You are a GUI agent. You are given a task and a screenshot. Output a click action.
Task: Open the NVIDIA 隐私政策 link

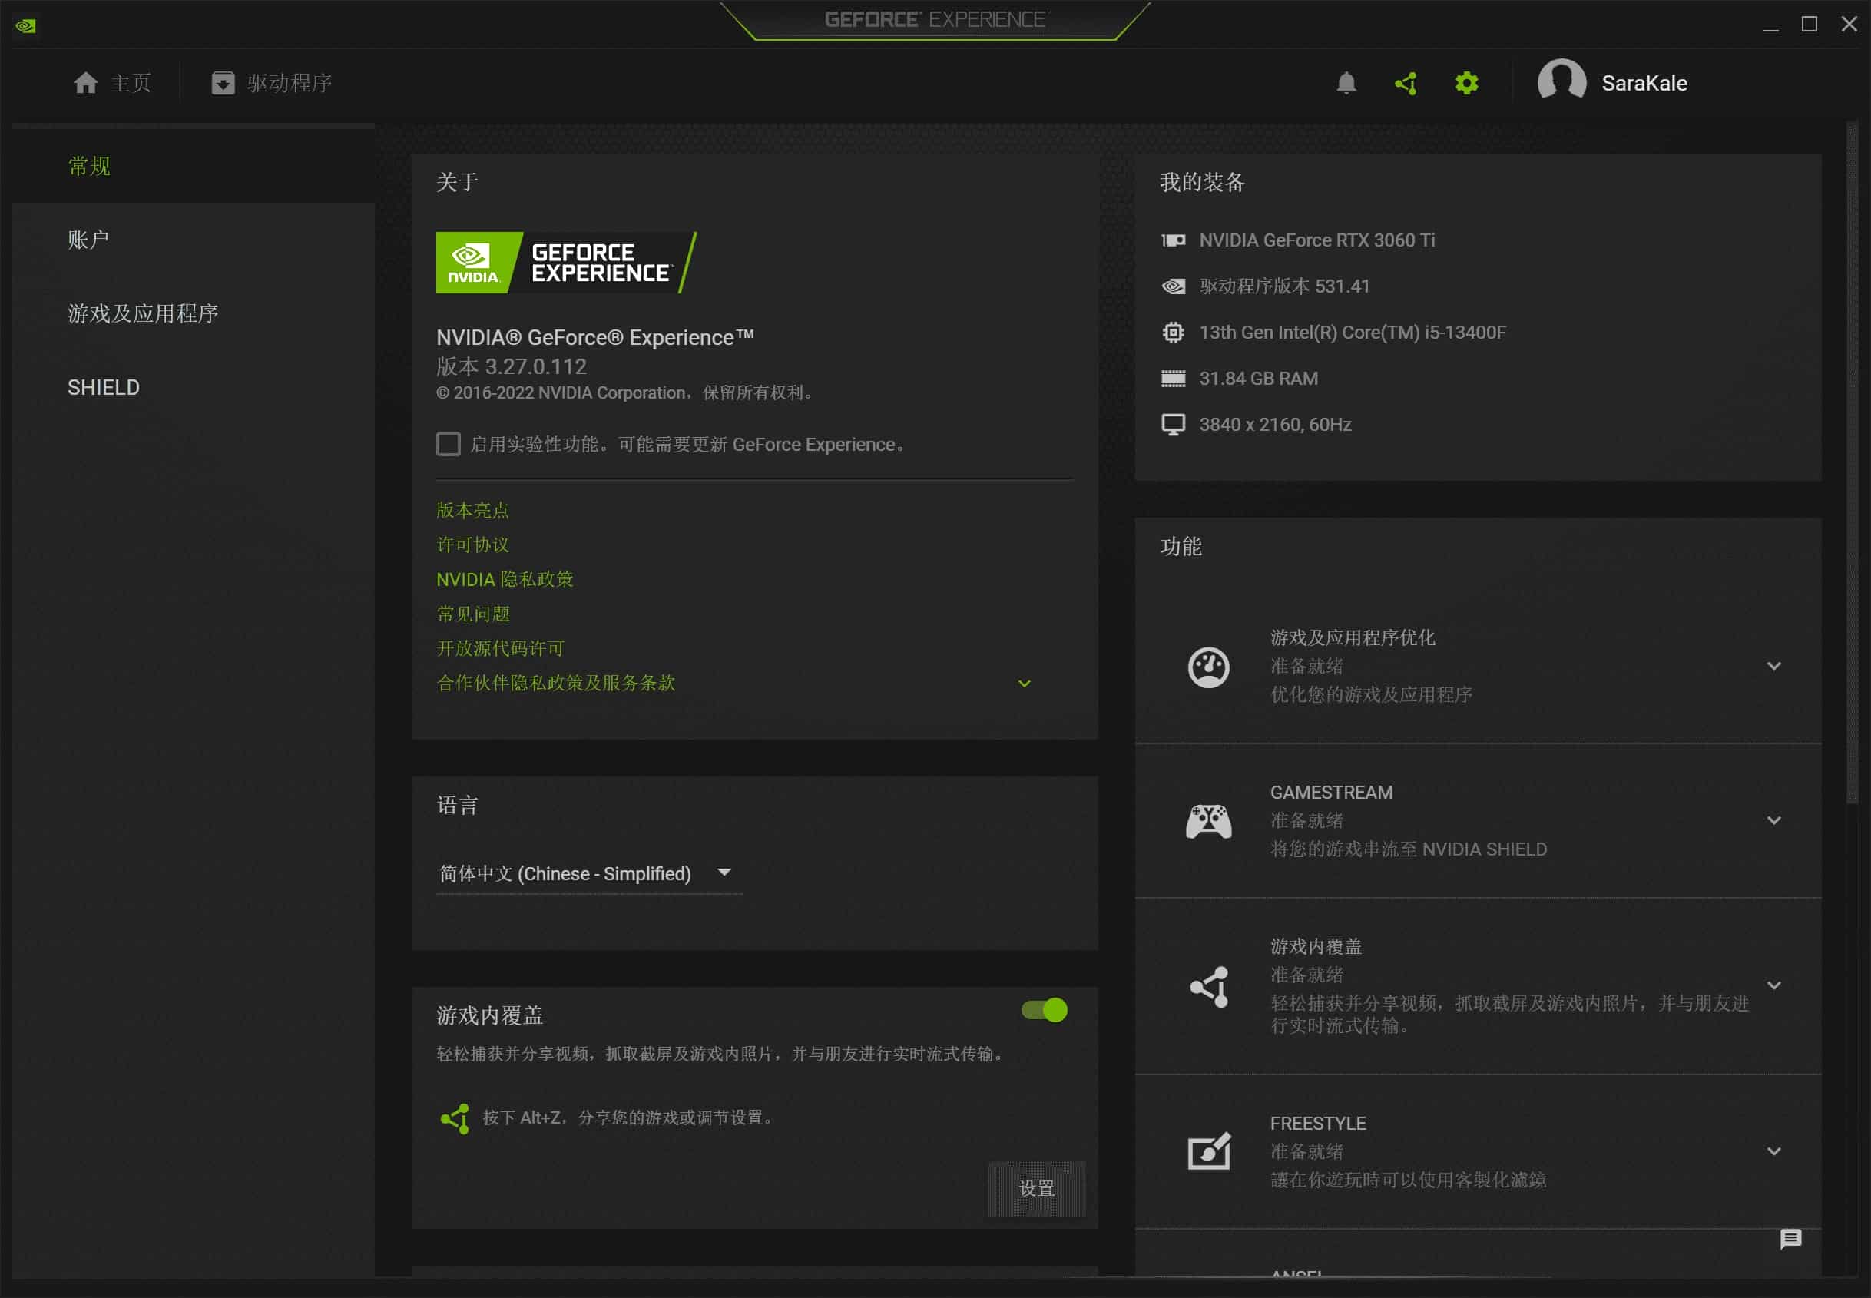point(504,580)
